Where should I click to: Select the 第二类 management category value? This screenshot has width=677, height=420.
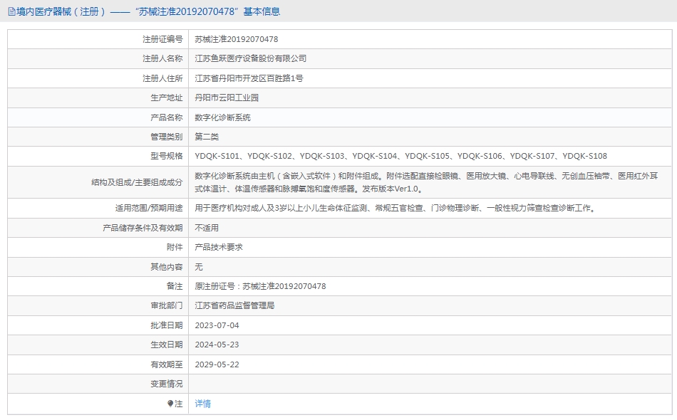point(207,137)
